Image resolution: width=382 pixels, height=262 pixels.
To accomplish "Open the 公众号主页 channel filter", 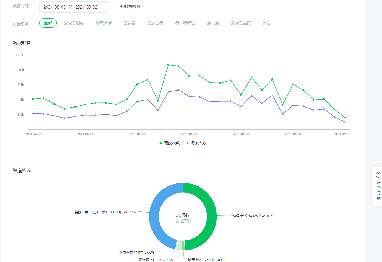I will click(241, 23).
